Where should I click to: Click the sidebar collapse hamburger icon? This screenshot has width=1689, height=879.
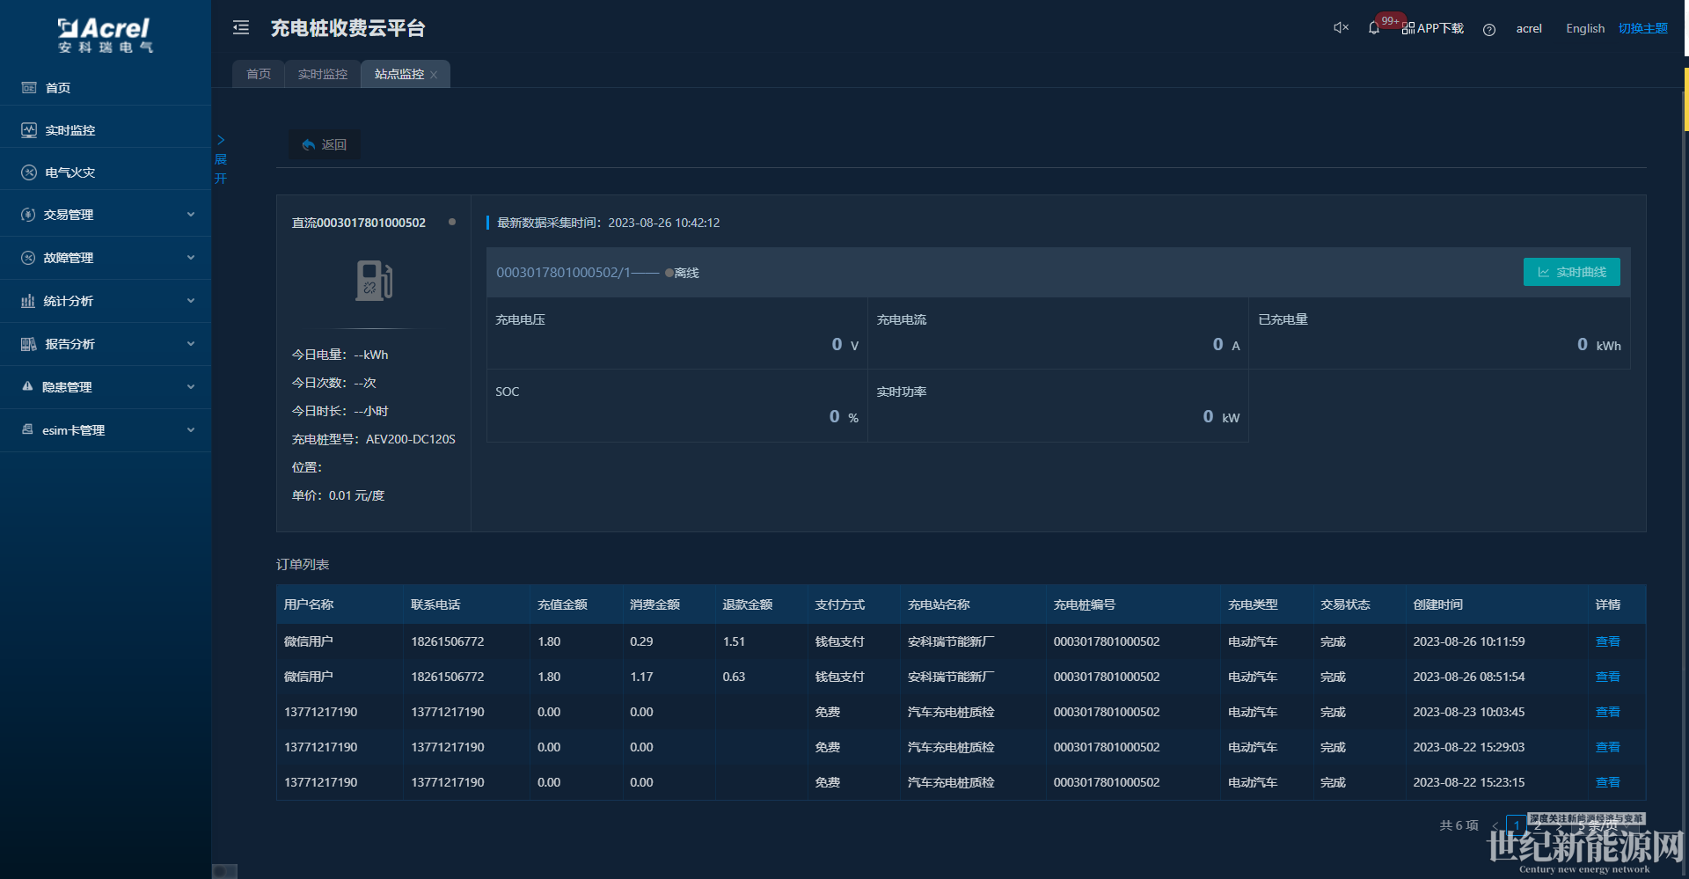pyautogui.click(x=241, y=28)
